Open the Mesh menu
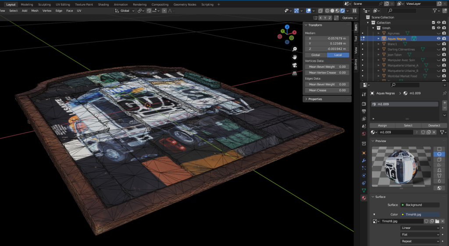 coord(35,11)
